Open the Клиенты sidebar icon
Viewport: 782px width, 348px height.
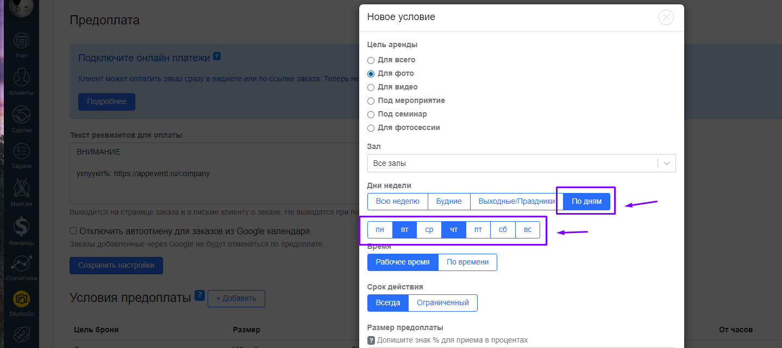pos(21,78)
